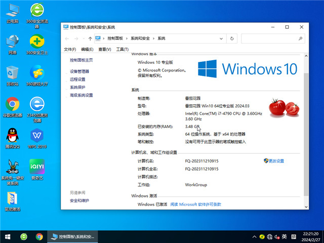Open 远程设置 from the sidebar
Image resolution: width=324 pixels, height=243 pixels.
(77, 79)
